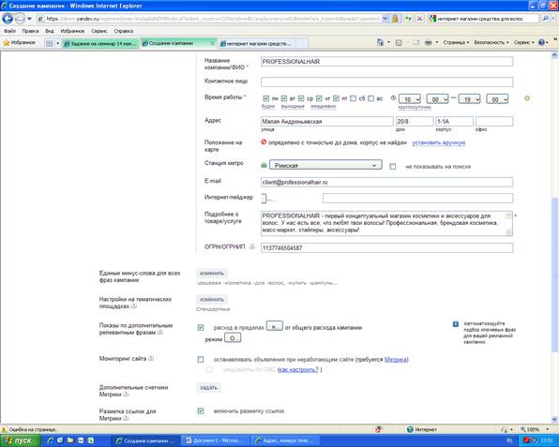This screenshot has height=447, width=559.
Task: Go back with the browser Back arrow
Action: pyautogui.click(x=8, y=18)
